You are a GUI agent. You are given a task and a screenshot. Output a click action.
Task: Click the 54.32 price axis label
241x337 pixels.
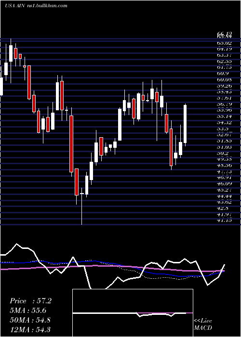[x=225, y=122]
